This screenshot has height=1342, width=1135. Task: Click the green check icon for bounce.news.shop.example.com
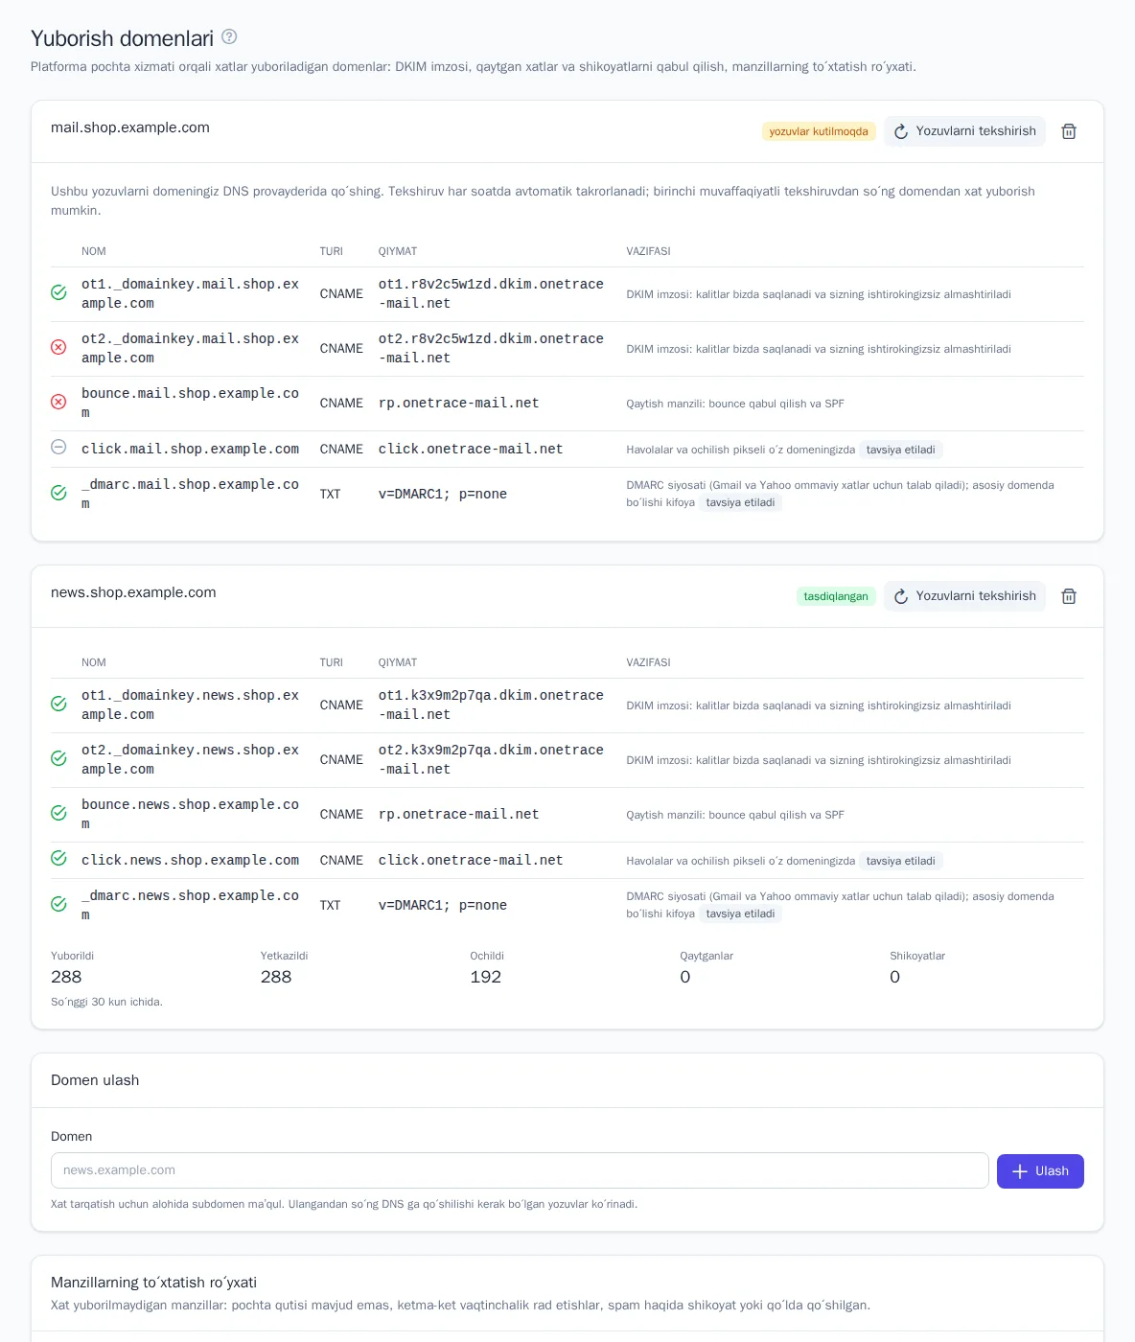tap(58, 813)
